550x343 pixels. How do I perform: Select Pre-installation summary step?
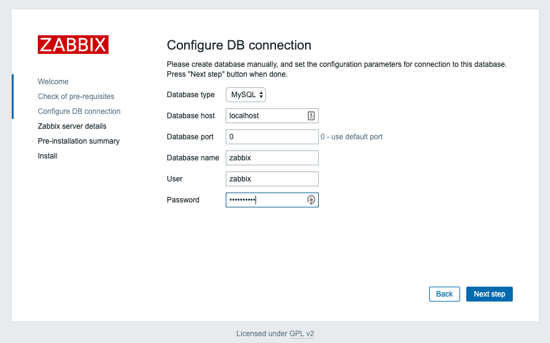[x=79, y=141]
